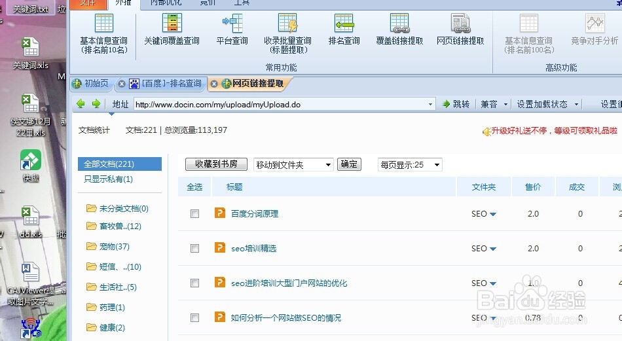This screenshot has height=341, width=622.
Task: Click 文件夹 column header
Action: click(484, 187)
